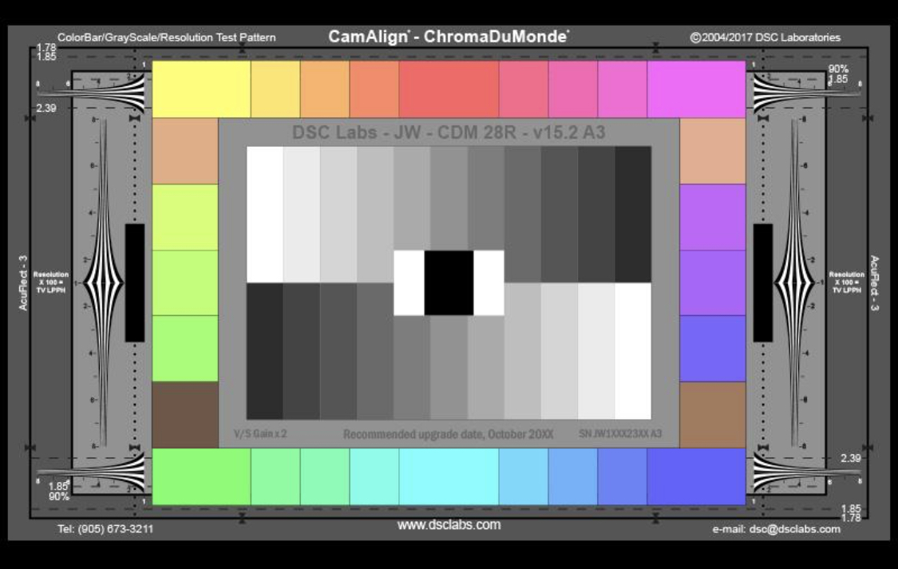This screenshot has height=569, width=898.
Task: Select the dark brown swatch in the left column
Action: click(x=185, y=415)
